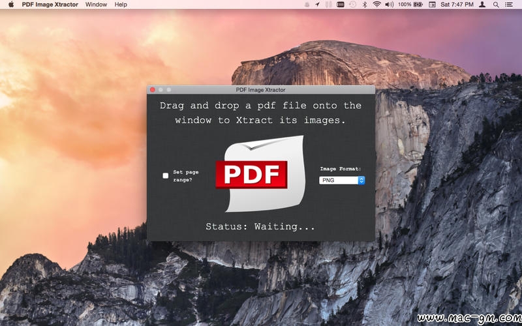This screenshot has width=522, height=326.
Task: Click the location services arrow icon
Action: (x=317, y=5)
